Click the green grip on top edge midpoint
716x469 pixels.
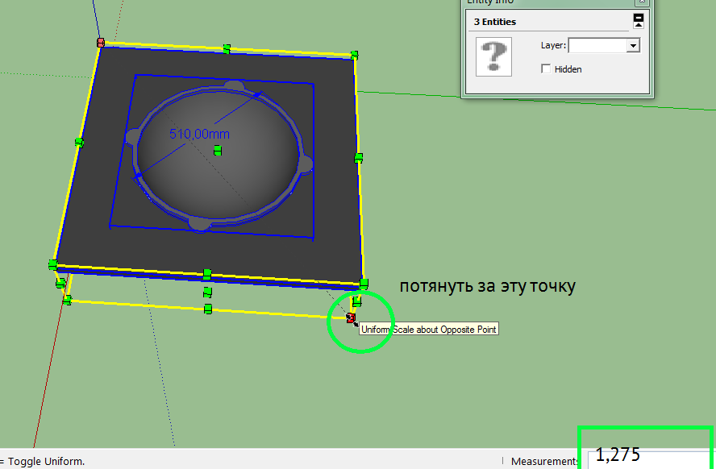[x=227, y=49]
